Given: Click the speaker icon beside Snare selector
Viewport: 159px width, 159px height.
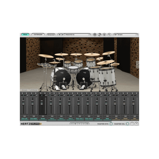Looking at the screenshot, I should coord(115,35).
